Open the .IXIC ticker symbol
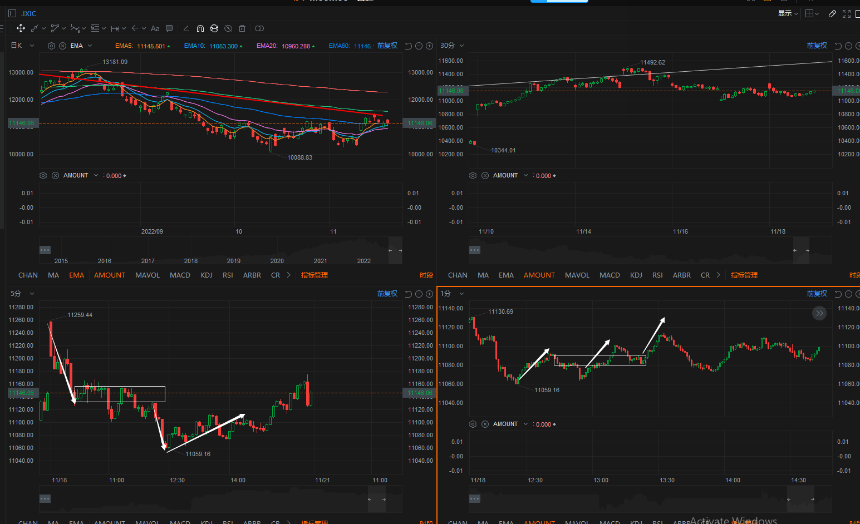The height and width of the screenshot is (524, 860). click(x=29, y=13)
